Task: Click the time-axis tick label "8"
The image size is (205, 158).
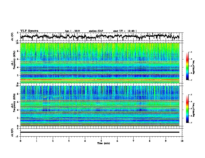Action: point(150,141)
